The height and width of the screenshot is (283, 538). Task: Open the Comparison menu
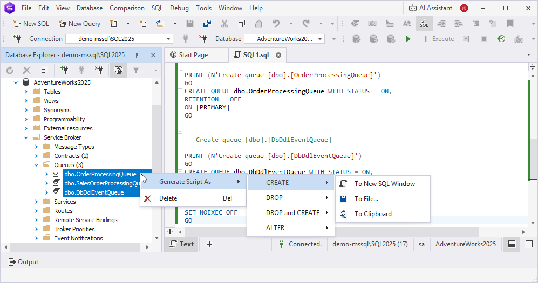[127, 8]
